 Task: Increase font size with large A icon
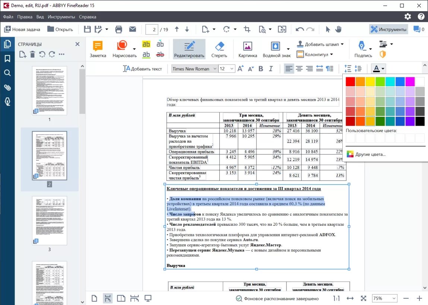[x=240, y=68]
